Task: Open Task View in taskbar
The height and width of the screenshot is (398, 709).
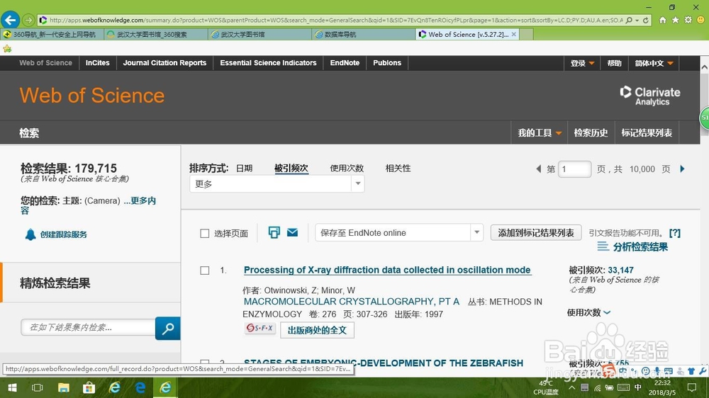Action: point(38,387)
